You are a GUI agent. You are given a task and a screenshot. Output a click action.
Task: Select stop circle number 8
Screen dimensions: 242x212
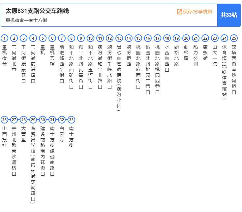click(x=72, y=38)
